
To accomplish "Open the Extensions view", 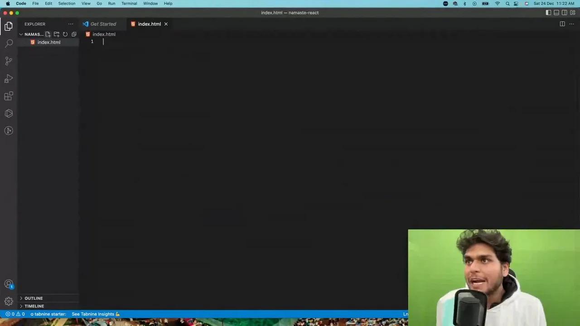I will point(9,96).
